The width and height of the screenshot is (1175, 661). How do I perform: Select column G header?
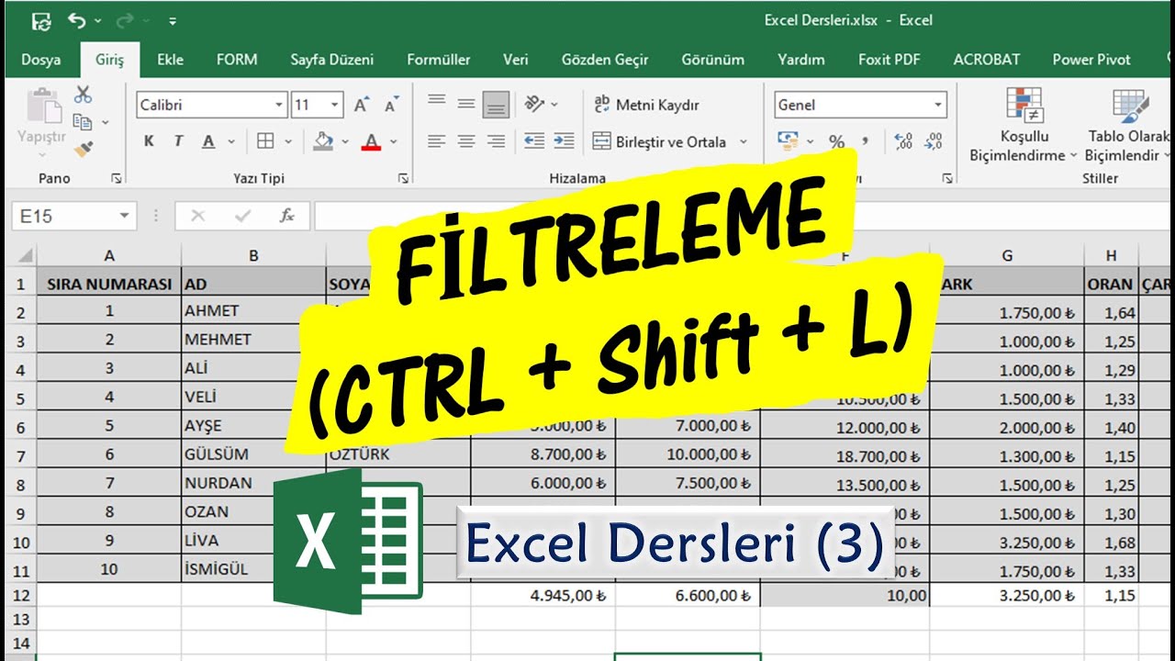tap(1007, 255)
